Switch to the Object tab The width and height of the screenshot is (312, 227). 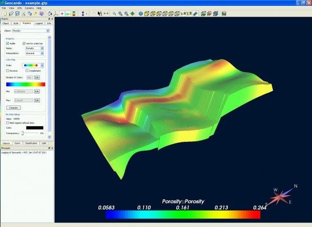pos(5,23)
